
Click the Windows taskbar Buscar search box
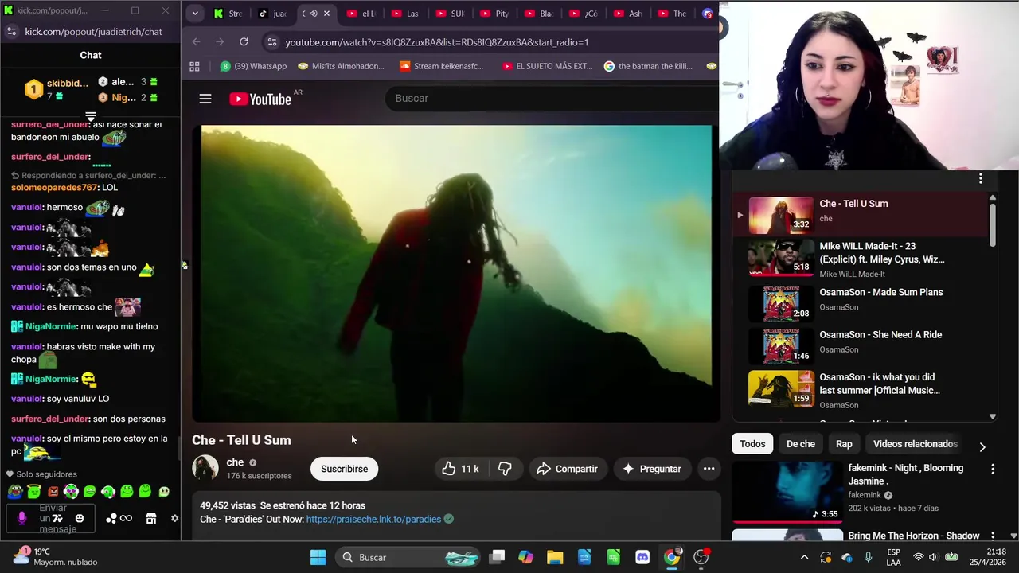407,557
